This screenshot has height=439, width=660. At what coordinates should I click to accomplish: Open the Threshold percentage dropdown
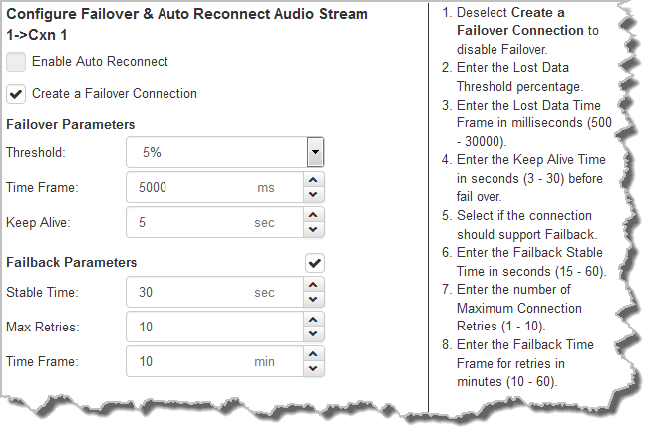(x=315, y=153)
